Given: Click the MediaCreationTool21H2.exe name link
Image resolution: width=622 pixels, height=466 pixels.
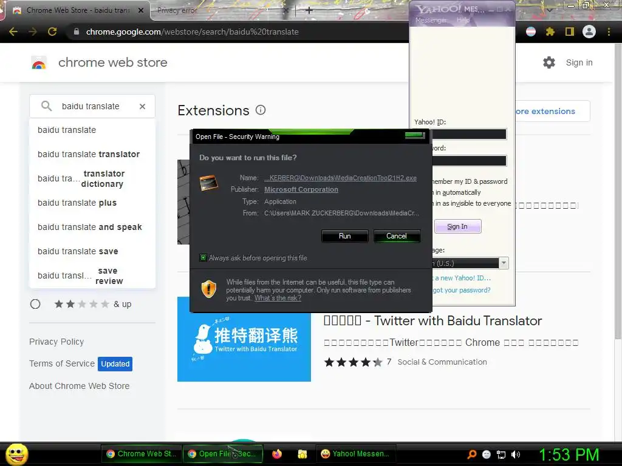Looking at the screenshot, I should click(x=340, y=178).
